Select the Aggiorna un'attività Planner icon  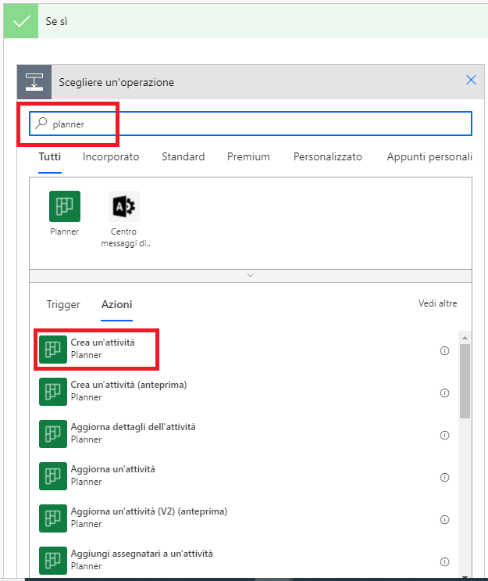point(53,476)
